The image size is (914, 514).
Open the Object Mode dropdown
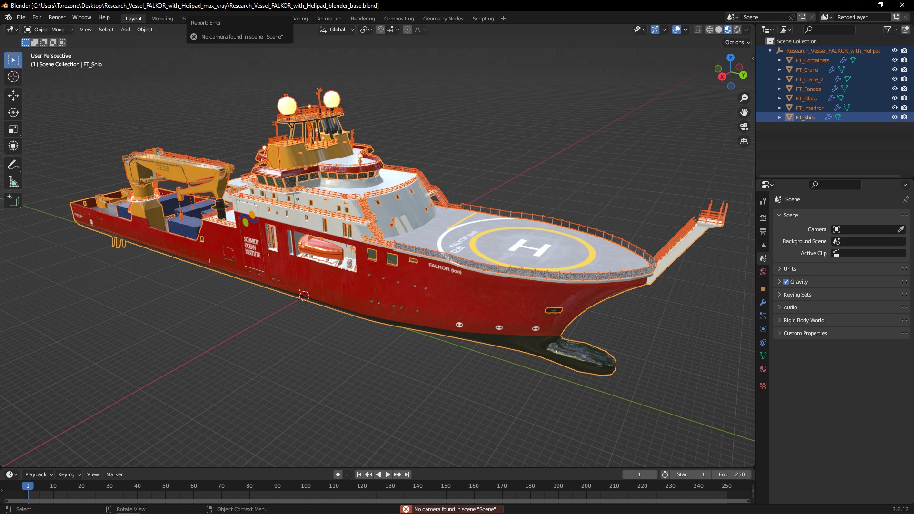pyautogui.click(x=49, y=30)
